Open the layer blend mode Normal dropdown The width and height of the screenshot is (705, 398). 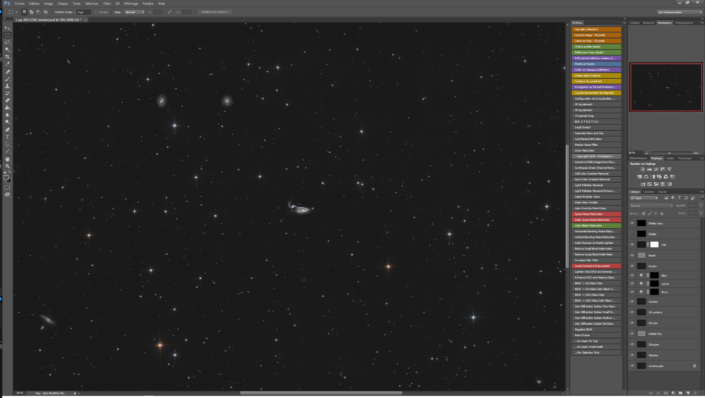pos(651,206)
